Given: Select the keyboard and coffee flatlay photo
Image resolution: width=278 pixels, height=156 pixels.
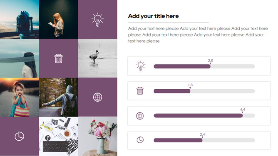Looking at the screenshot, I should click(x=59, y=136).
